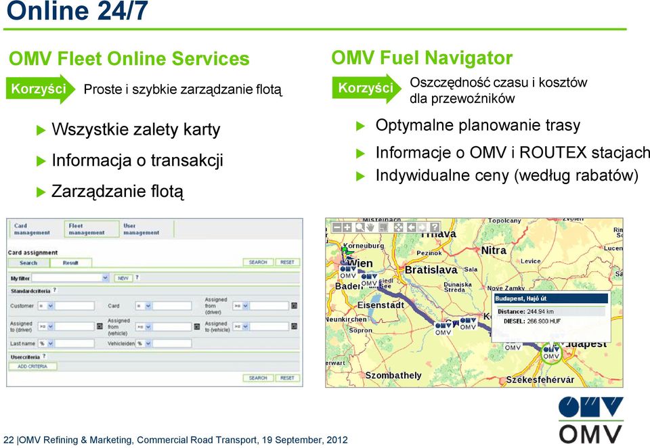The image size is (650, 448).
Task: Open the Card operator dropdown
Action: coord(144,306)
